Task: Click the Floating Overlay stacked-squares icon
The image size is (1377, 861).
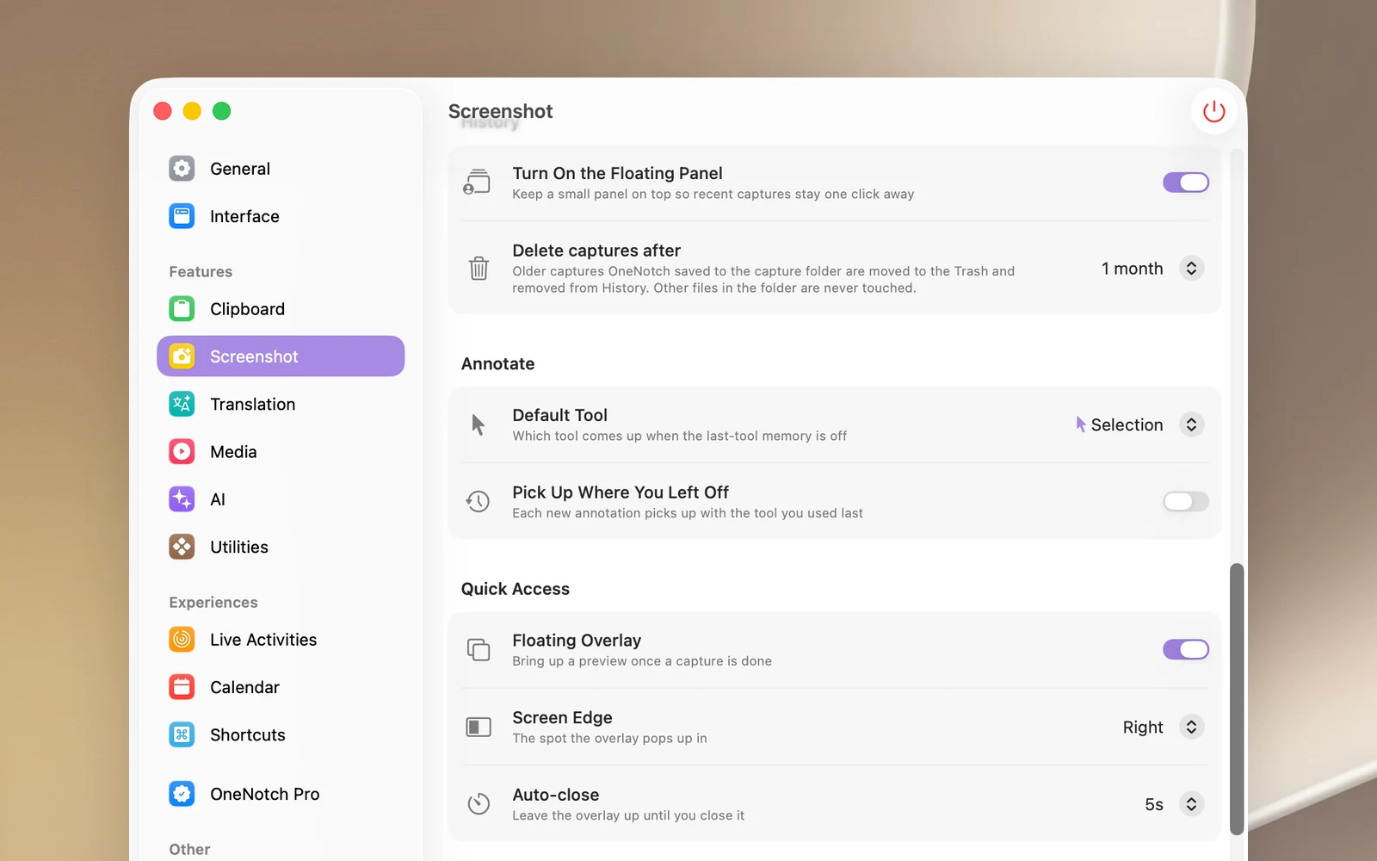Action: pos(479,649)
